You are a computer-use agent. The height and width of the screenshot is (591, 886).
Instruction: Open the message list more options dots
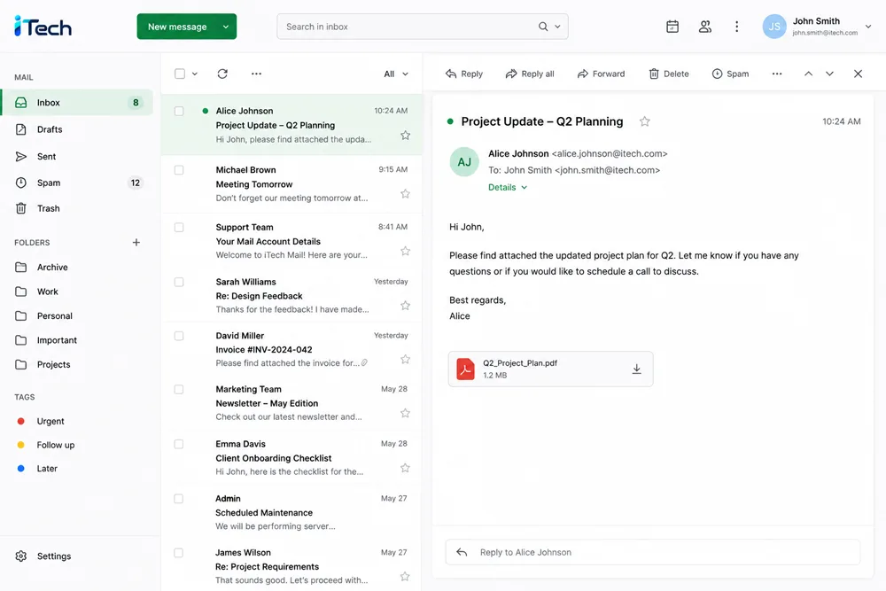pyautogui.click(x=257, y=74)
